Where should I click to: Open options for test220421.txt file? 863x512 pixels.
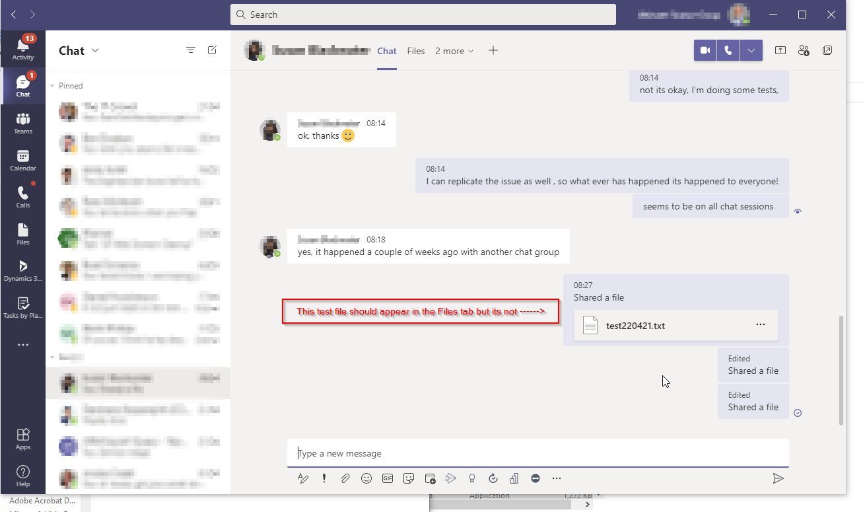(x=761, y=325)
